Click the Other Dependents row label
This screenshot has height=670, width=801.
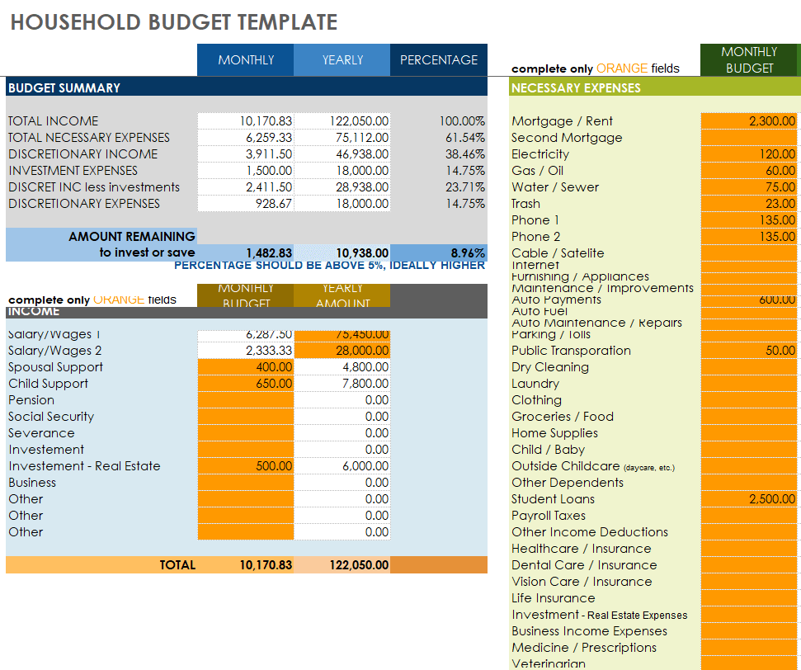point(568,483)
